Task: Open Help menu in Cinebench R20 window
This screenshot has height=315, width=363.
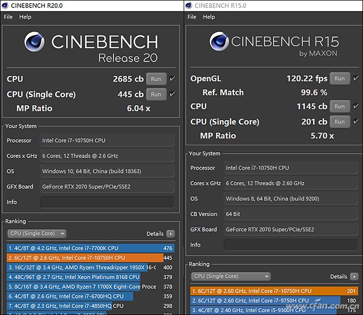Action: point(25,17)
